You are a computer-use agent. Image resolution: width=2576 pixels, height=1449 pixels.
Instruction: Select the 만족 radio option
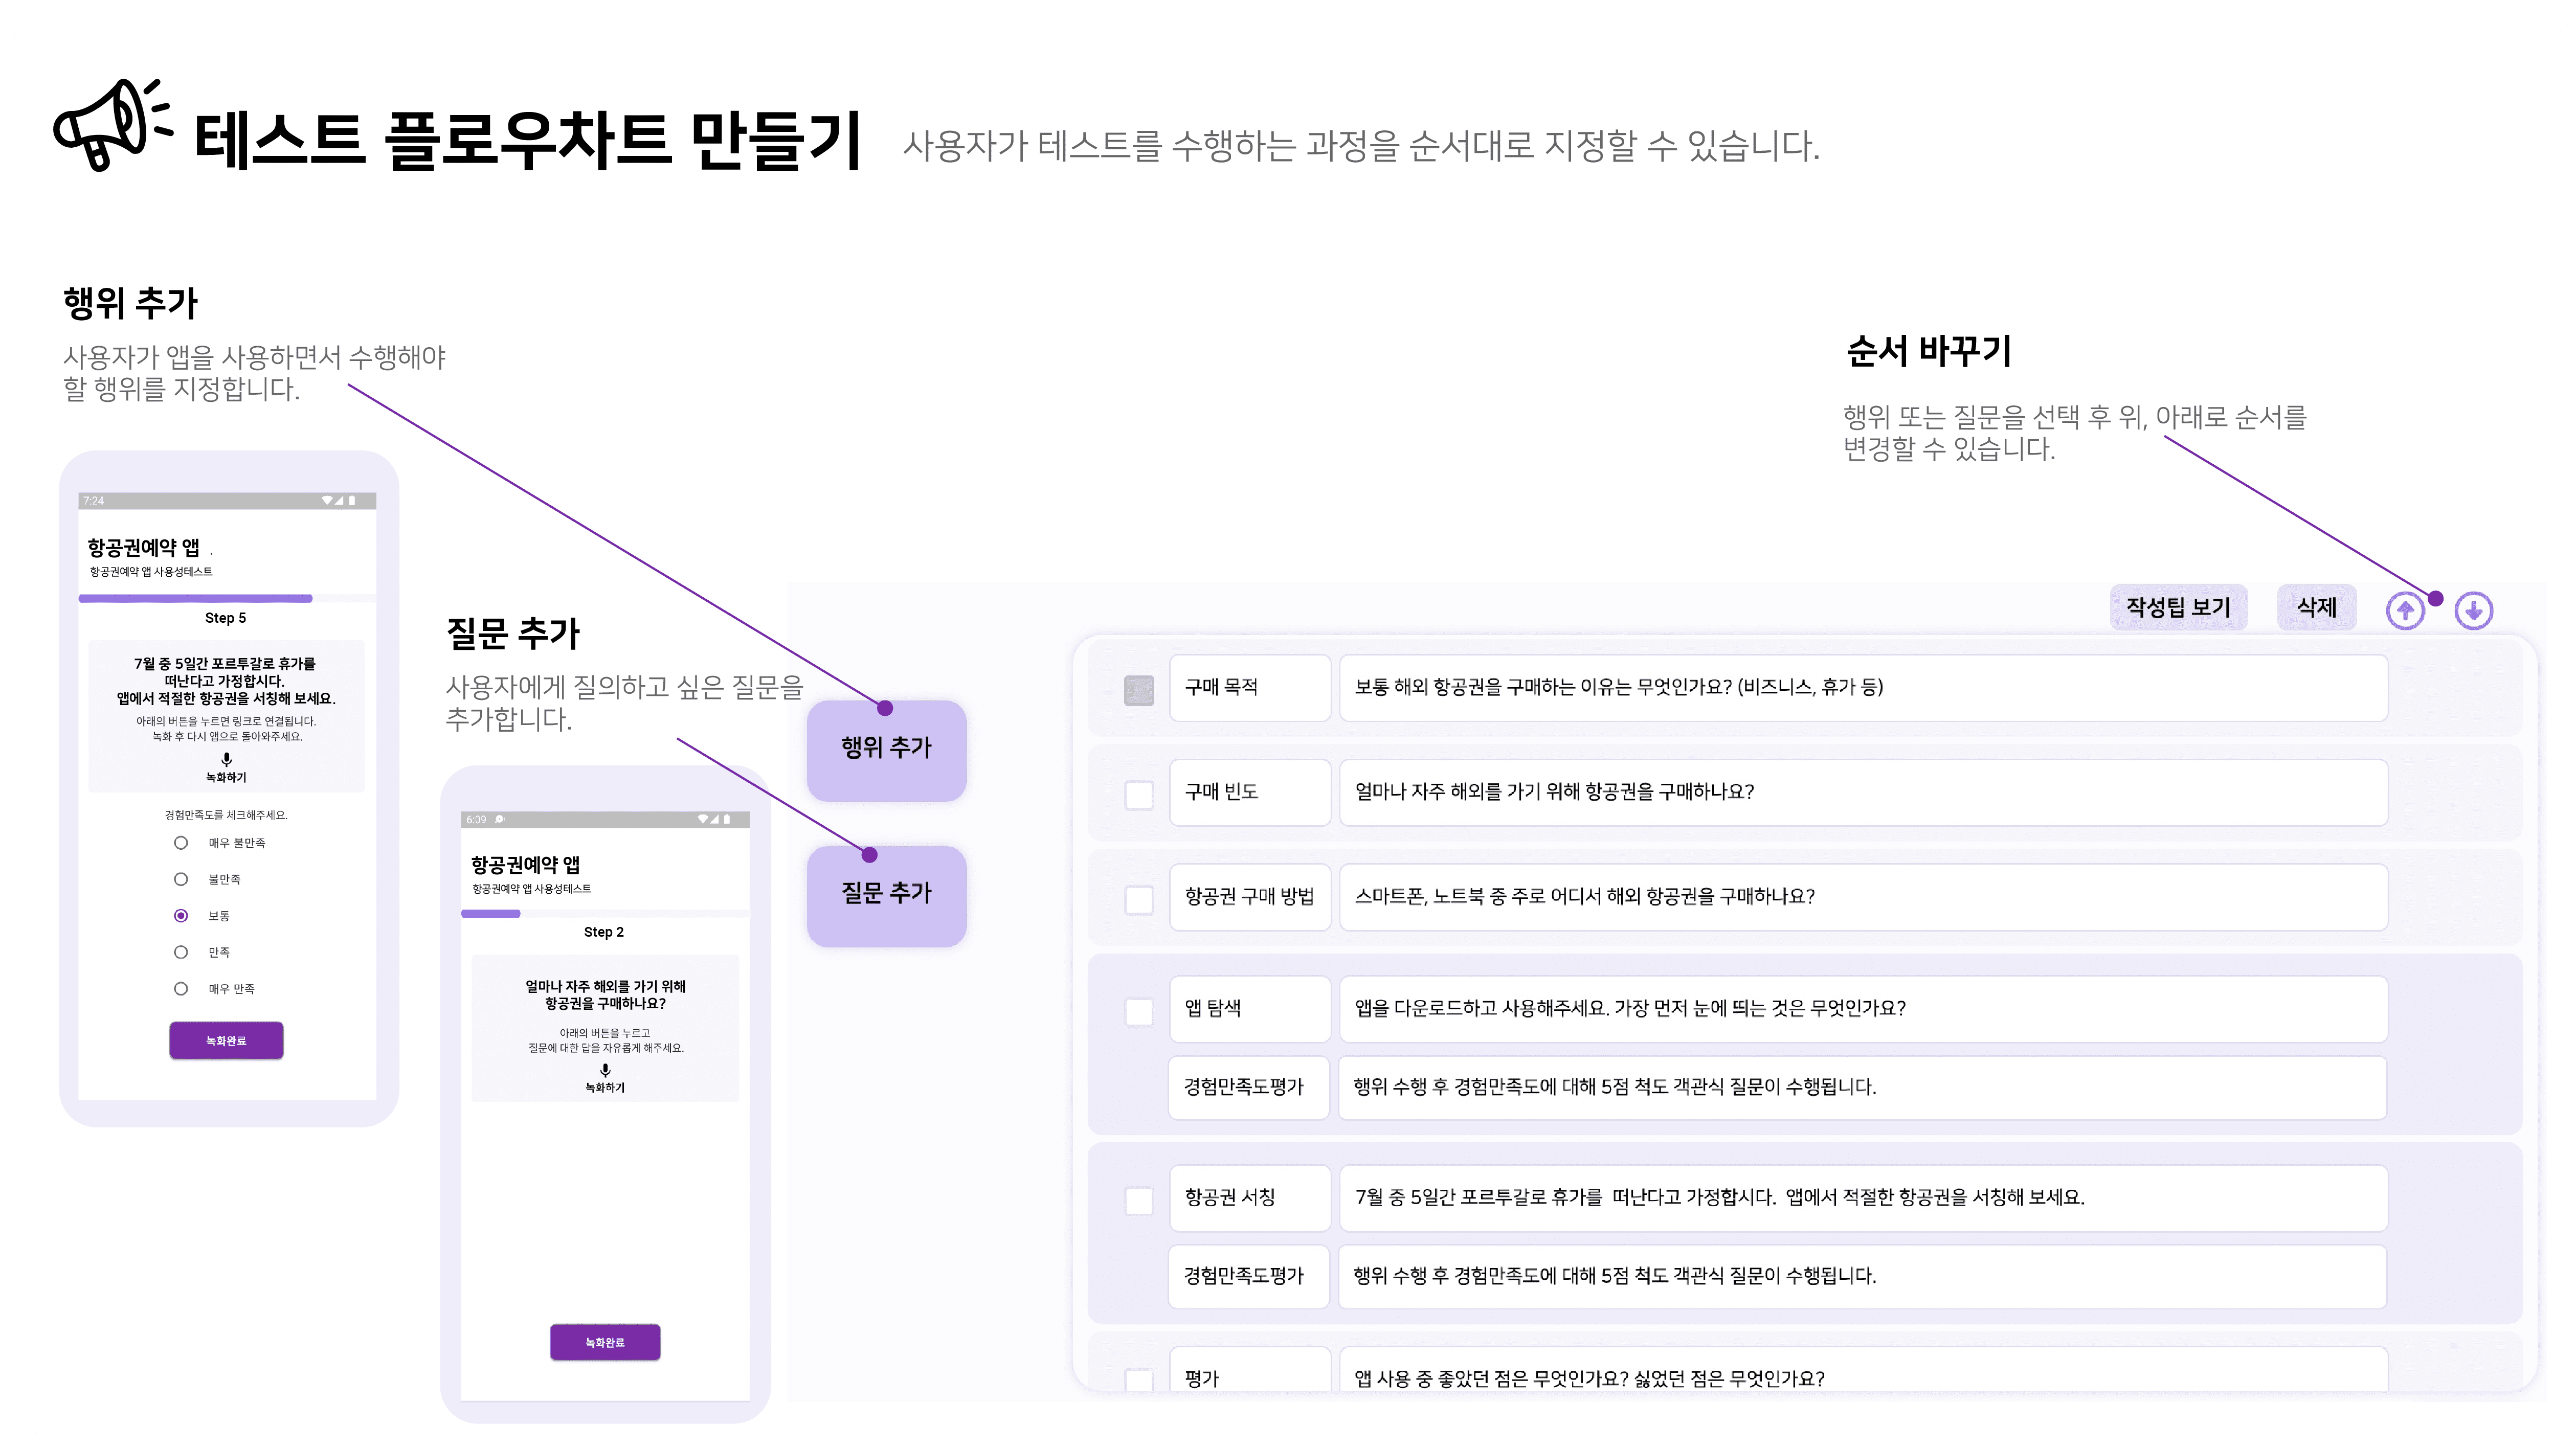(181, 952)
